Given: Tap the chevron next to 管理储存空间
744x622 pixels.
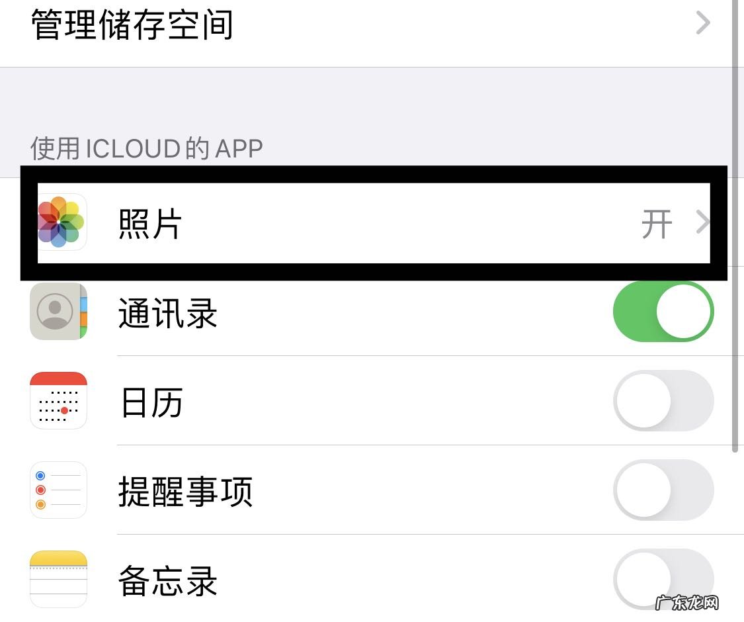Looking at the screenshot, I should pos(703,23).
